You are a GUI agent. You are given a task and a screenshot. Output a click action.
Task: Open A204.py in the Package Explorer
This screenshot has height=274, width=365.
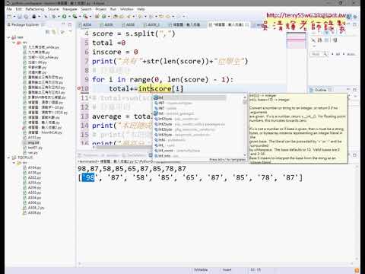tap(34, 183)
